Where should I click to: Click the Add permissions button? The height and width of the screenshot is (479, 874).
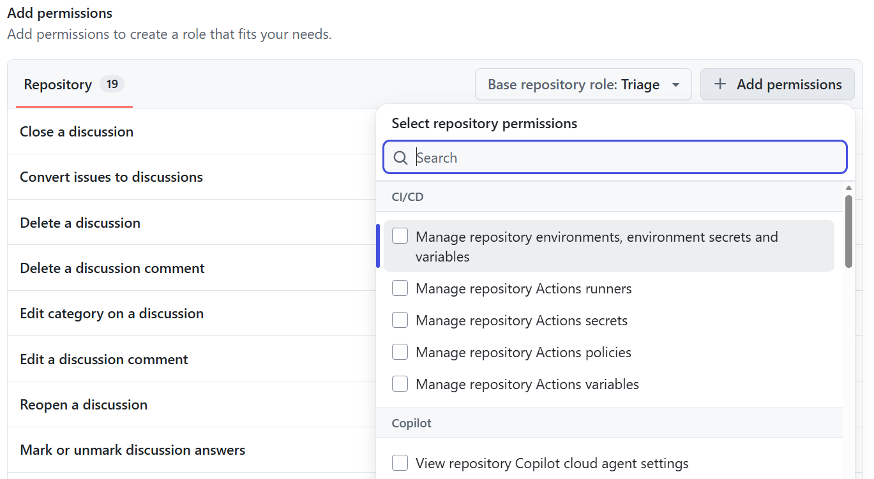(777, 84)
